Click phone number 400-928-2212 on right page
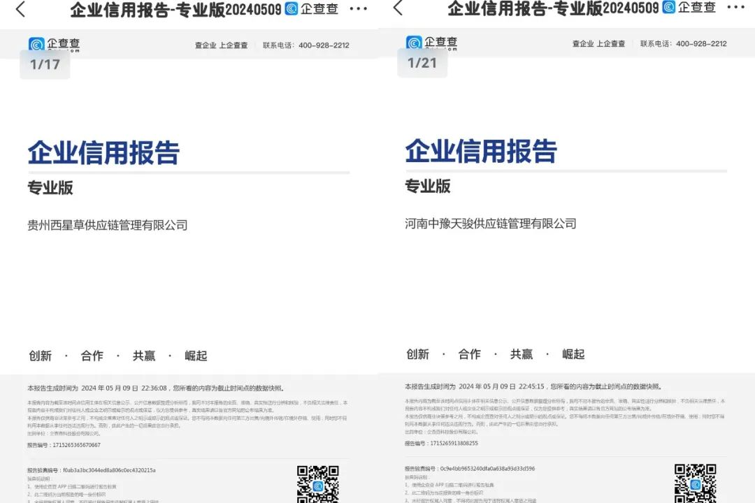The width and height of the screenshot is (755, 503). (701, 43)
